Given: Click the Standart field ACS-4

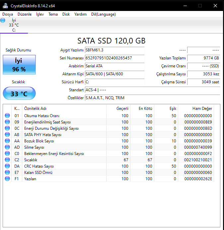Looking at the screenshot, I should (153, 90).
